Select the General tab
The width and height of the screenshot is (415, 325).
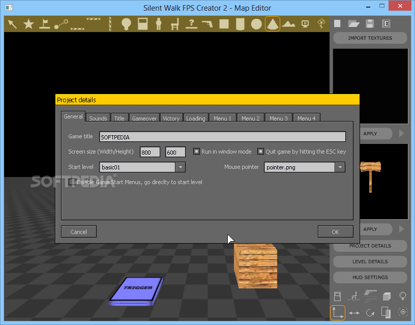click(73, 116)
